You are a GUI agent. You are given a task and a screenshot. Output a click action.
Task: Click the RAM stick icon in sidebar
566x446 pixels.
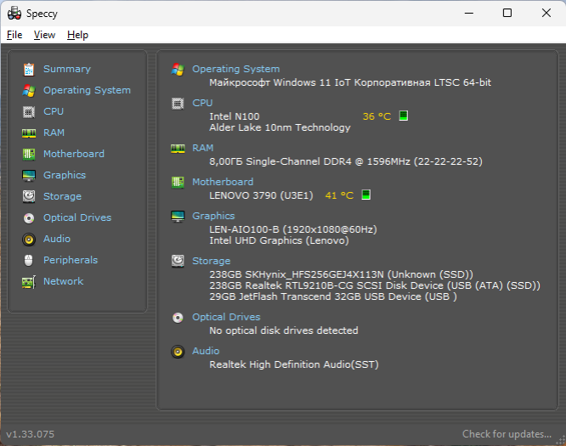click(29, 133)
